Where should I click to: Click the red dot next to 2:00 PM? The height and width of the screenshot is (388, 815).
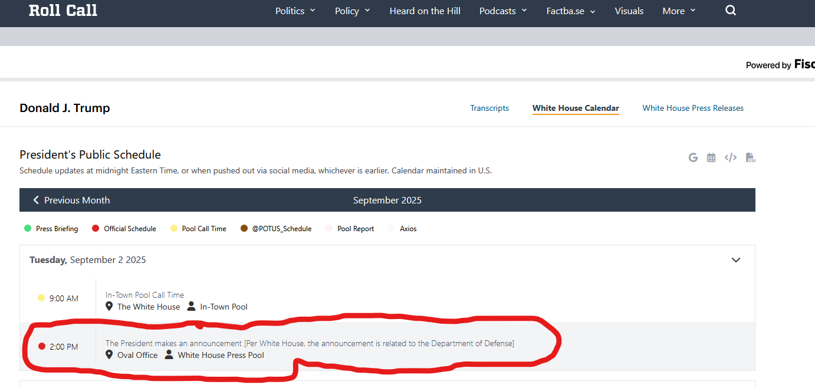(42, 347)
